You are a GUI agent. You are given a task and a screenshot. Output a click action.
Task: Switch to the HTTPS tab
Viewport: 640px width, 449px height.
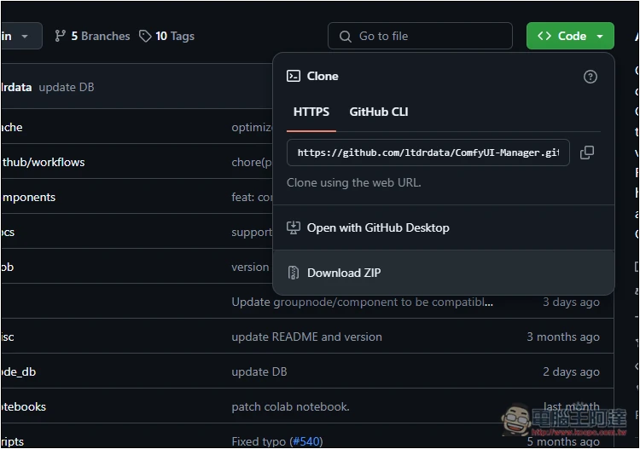(311, 112)
